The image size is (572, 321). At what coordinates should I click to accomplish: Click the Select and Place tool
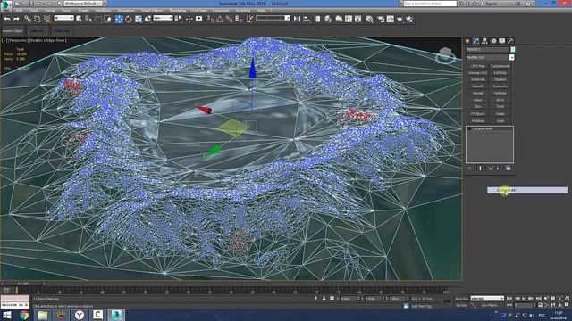click(147, 19)
